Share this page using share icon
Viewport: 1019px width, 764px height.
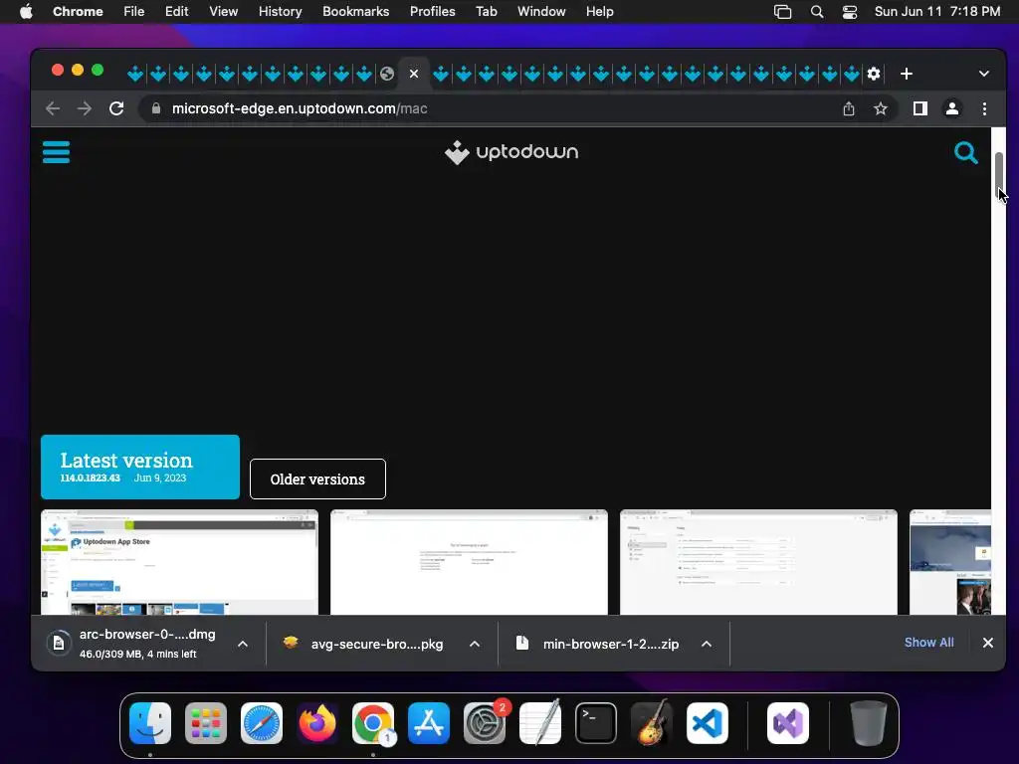(849, 108)
